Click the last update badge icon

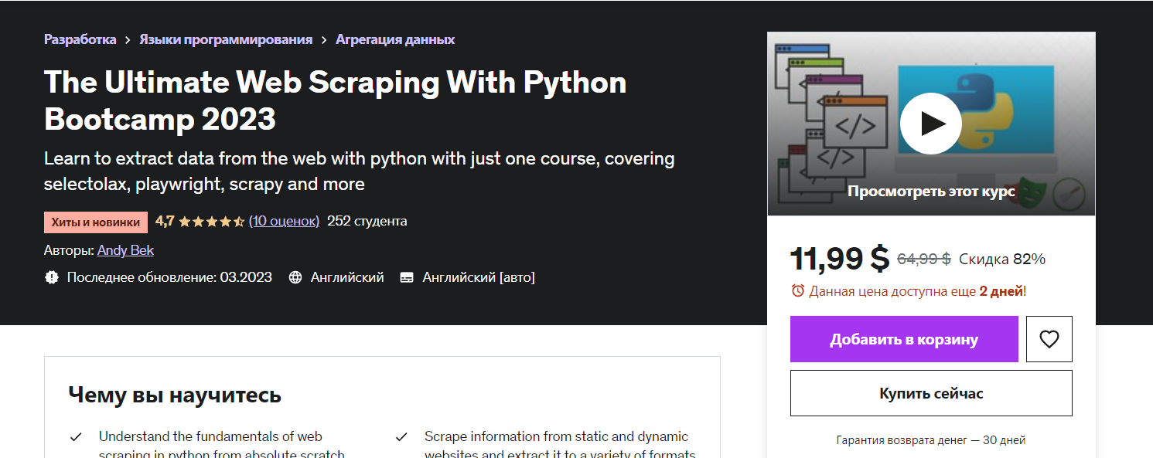click(x=52, y=277)
